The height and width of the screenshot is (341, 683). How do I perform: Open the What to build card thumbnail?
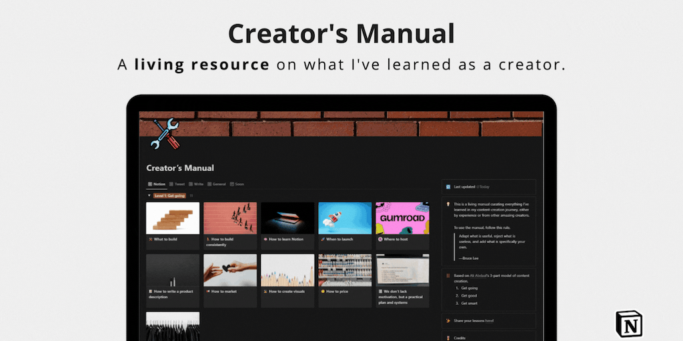tap(173, 218)
